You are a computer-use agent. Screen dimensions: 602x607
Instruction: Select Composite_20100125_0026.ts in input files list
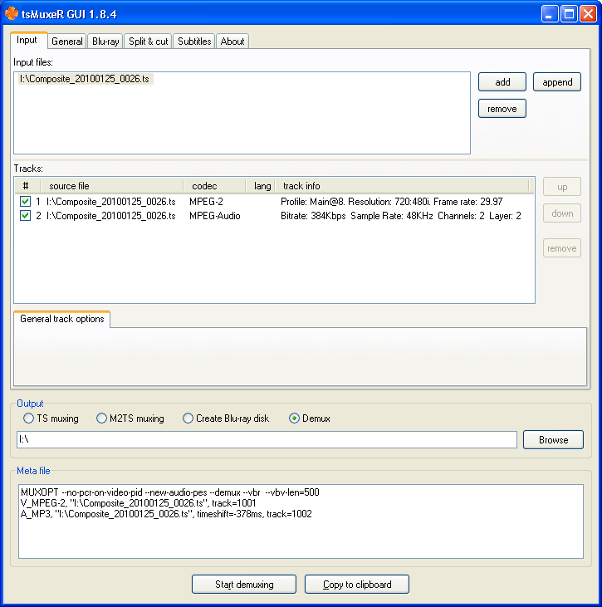[86, 79]
